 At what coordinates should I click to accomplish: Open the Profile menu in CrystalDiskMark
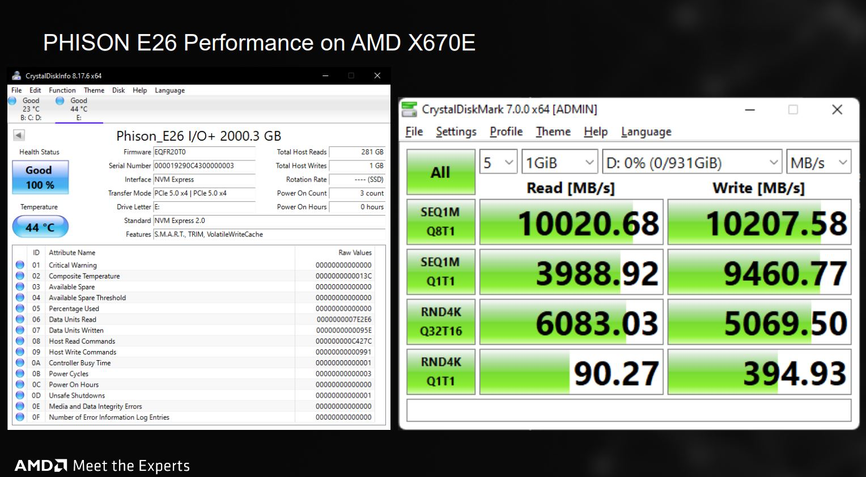[x=506, y=132]
